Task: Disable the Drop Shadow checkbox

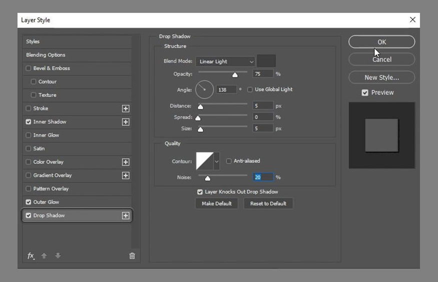Action: [x=28, y=215]
